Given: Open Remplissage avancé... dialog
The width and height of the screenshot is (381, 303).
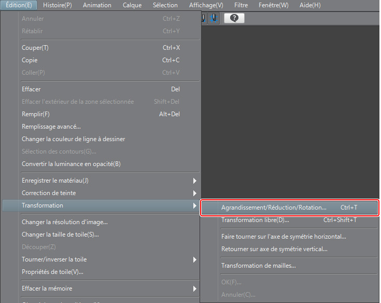Looking at the screenshot, I should (101, 127).
